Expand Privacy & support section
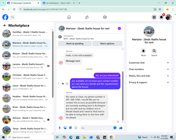Viewport: 176px width, 140px height. (149, 82)
